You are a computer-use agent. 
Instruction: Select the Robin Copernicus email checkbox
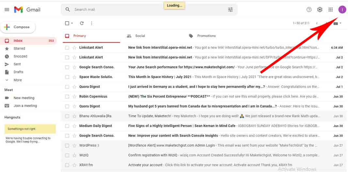pos(67,97)
